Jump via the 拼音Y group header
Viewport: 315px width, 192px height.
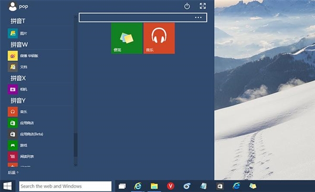point(18,100)
